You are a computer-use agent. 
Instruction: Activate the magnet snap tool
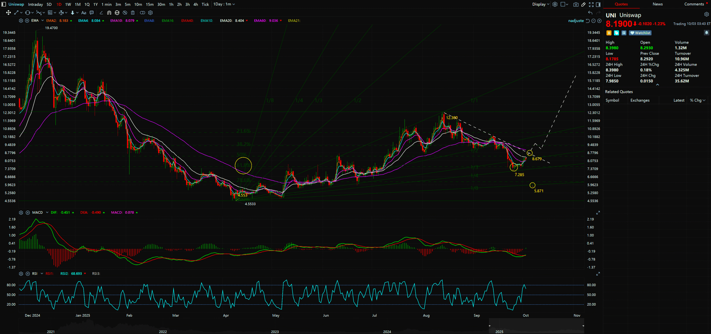(x=109, y=13)
